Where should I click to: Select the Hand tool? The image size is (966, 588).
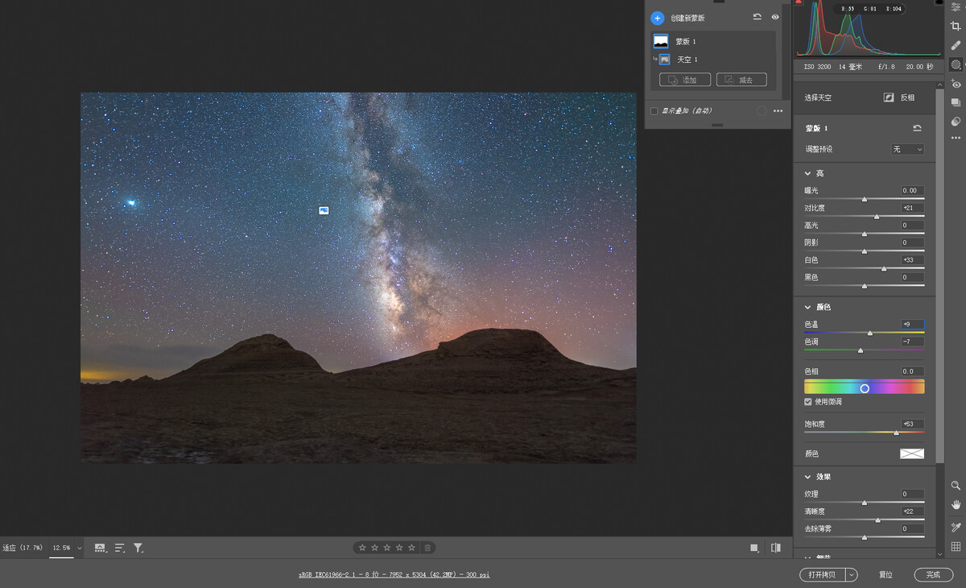click(x=956, y=505)
